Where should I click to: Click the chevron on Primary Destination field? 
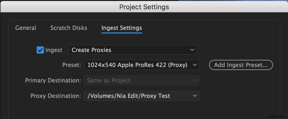pyautogui.click(x=195, y=80)
